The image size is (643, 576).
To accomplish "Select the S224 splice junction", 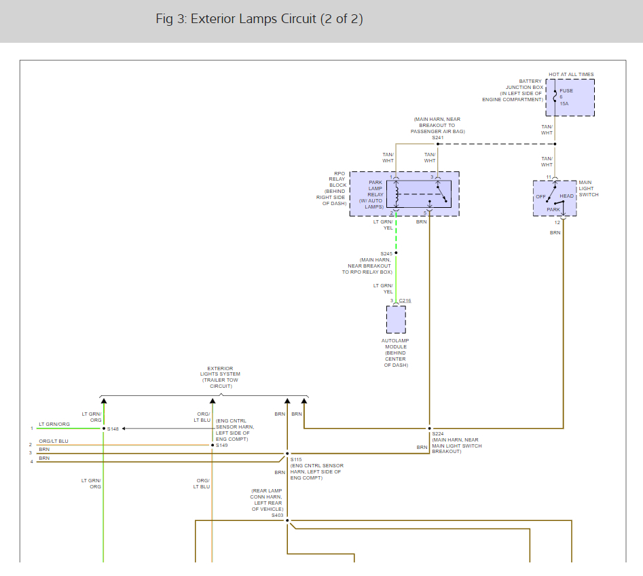I will (429, 429).
